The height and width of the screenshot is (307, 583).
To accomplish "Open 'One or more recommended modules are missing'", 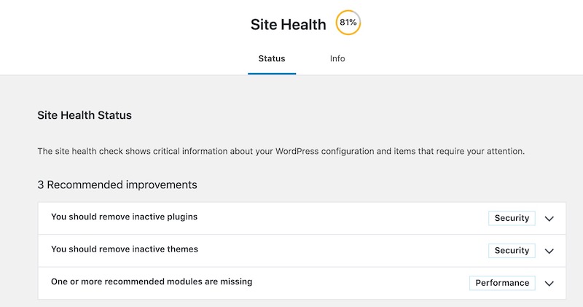I will [152, 281].
